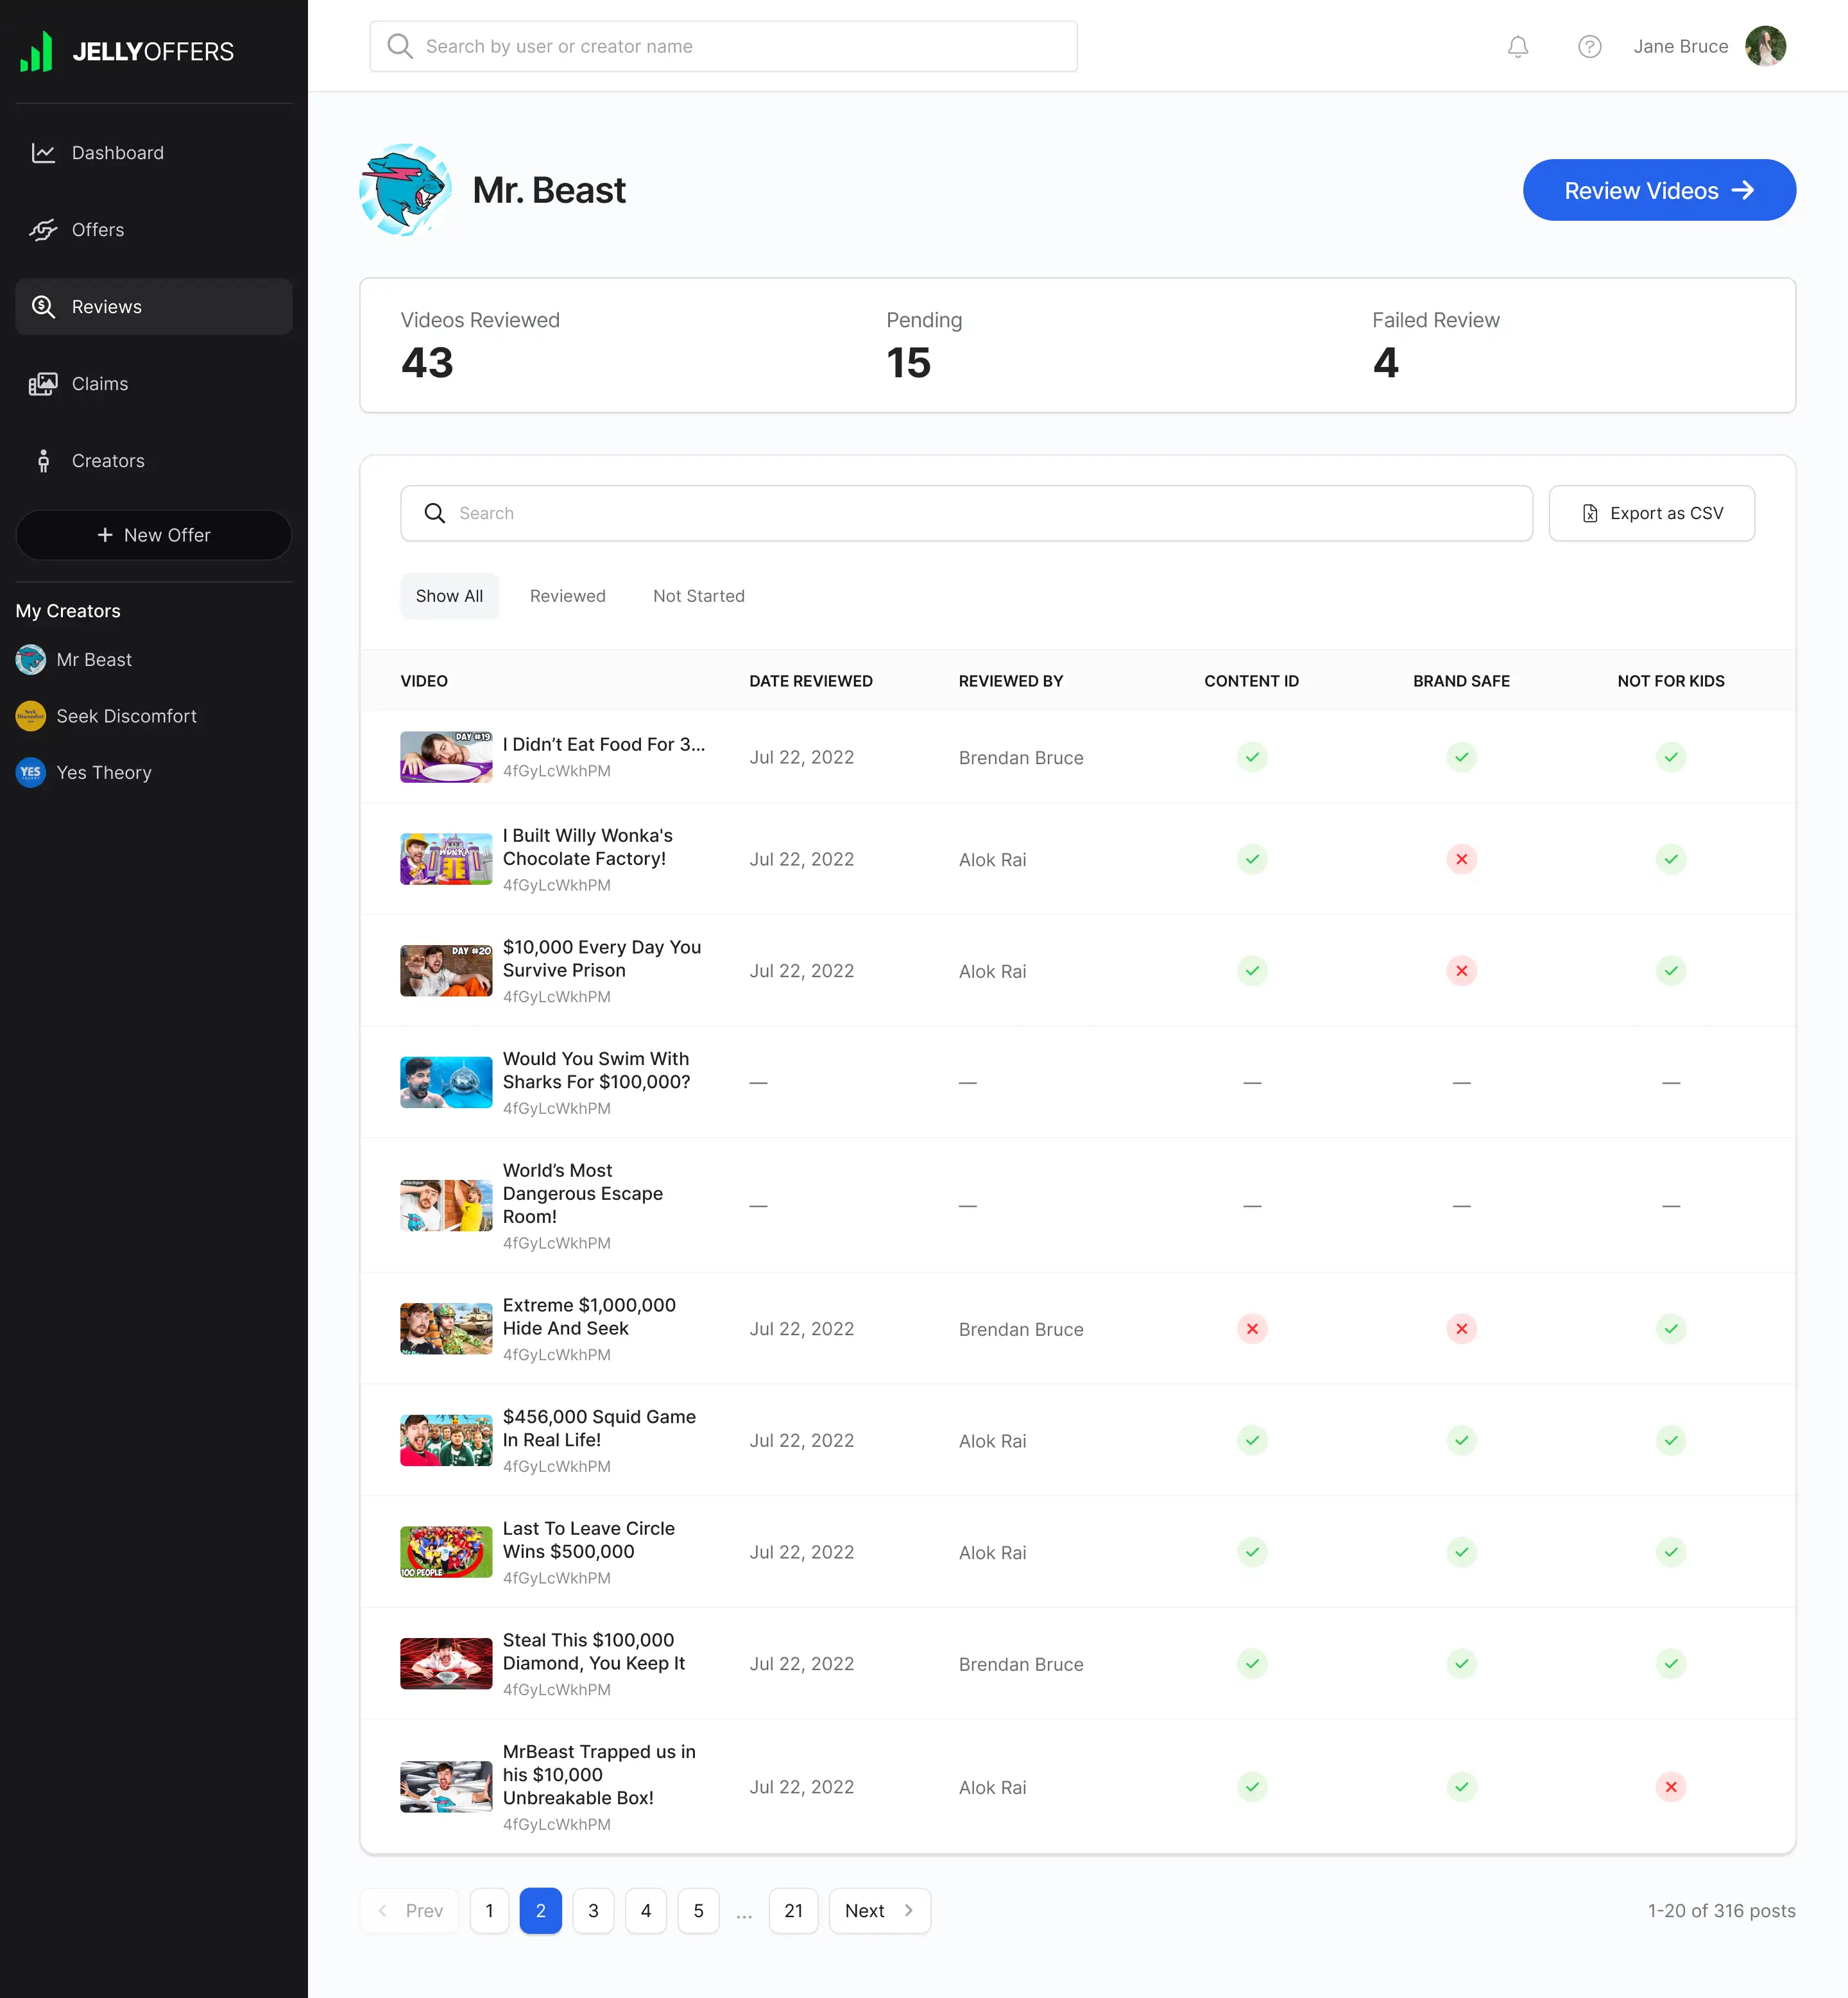Open the Yes Theory creator
This screenshot has width=1848, height=1998.
pyautogui.click(x=84, y=772)
